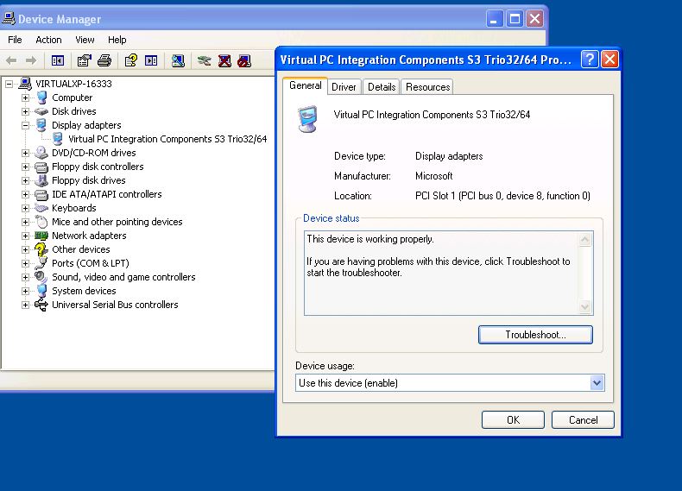The image size is (682, 491).
Task: Select the IDE ATA/ATAPI controllers label
Action: click(106, 194)
